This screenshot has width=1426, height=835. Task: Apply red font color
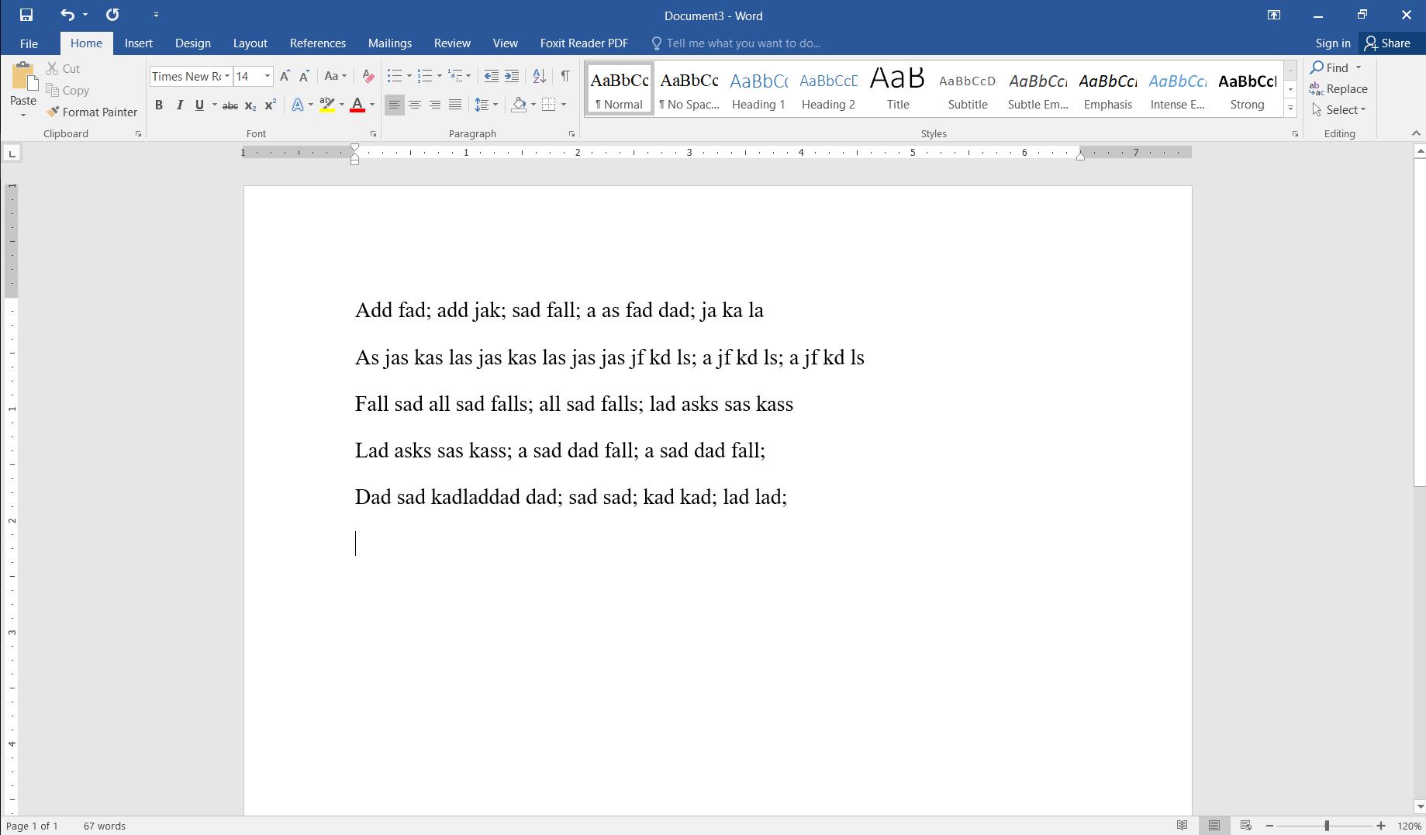click(x=357, y=105)
